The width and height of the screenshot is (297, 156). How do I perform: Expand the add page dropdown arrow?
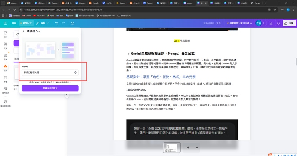197,148
